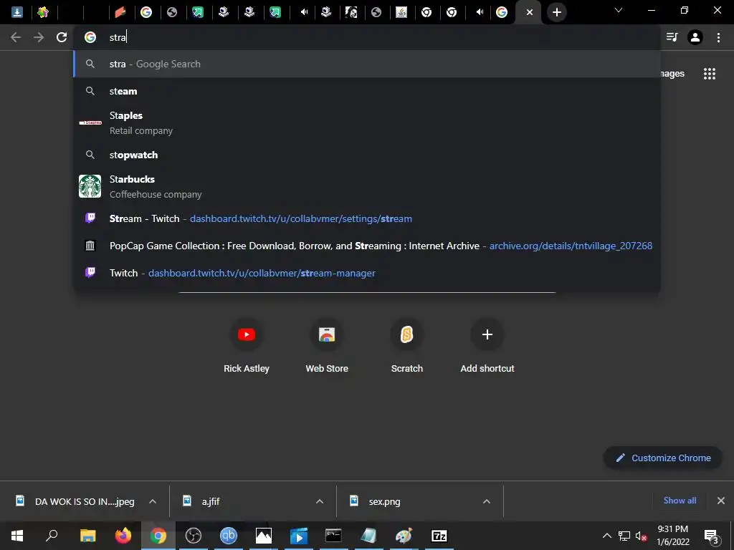
Task: Click the muted volume tray icon
Action: (x=641, y=536)
